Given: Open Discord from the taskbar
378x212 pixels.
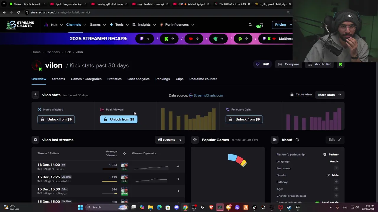Looking at the screenshot, I should [x=177, y=207].
